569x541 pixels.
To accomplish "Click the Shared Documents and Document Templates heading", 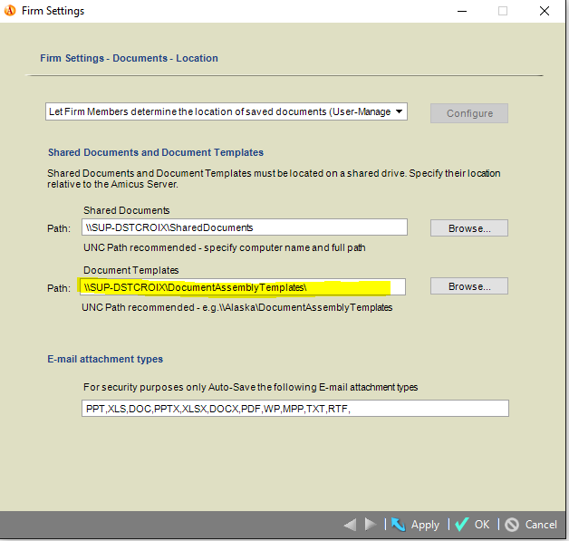I will tap(156, 152).
